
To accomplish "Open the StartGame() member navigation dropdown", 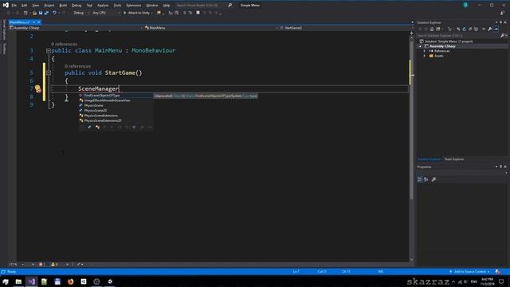I will point(345,28).
